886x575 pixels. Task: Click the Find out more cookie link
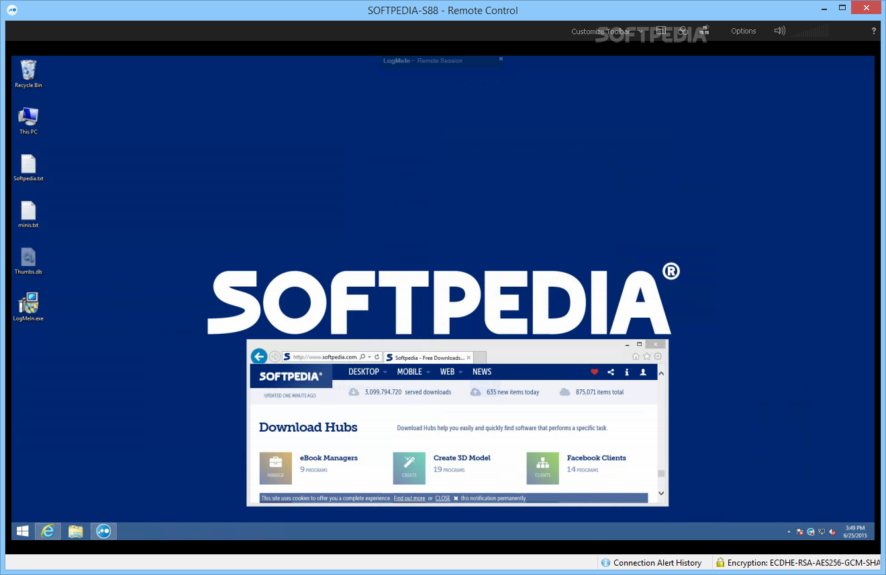pyautogui.click(x=409, y=499)
